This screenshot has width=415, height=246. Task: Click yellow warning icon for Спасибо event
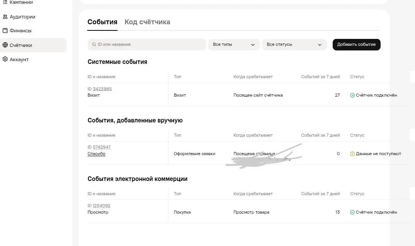352,154
